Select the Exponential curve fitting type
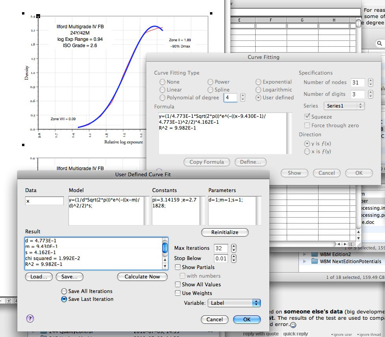Viewport: 385px width, 337px height. click(x=258, y=82)
